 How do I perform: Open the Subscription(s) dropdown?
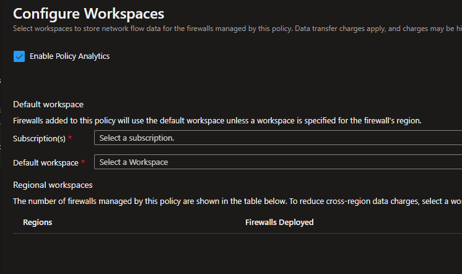[277, 138]
